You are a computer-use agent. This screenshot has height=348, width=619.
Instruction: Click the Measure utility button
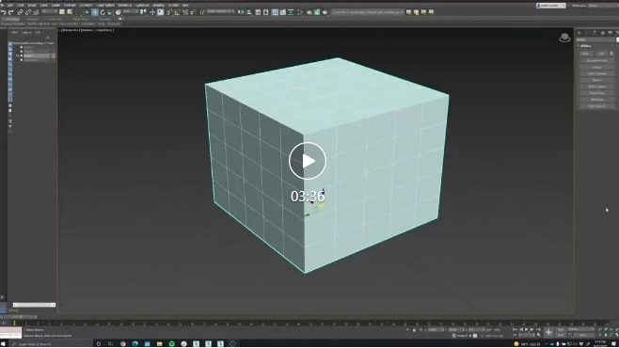tap(596, 80)
